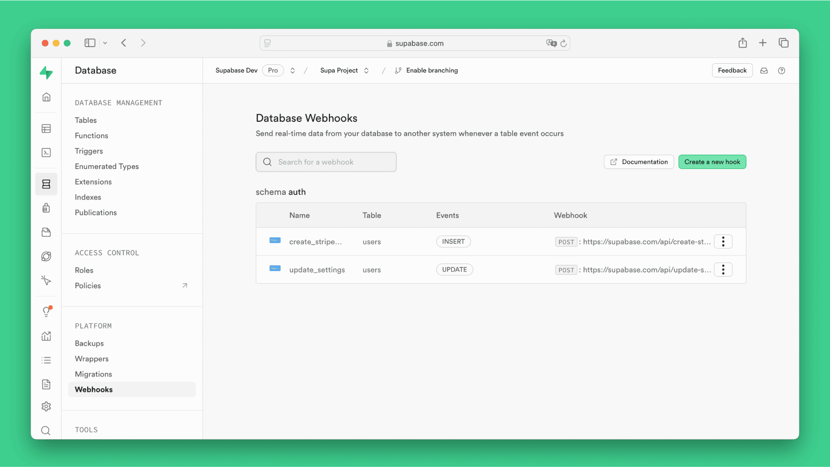The image size is (830, 467).
Task: Open the Supabase Dev organization switcher
Action: [x=293, y=70]
